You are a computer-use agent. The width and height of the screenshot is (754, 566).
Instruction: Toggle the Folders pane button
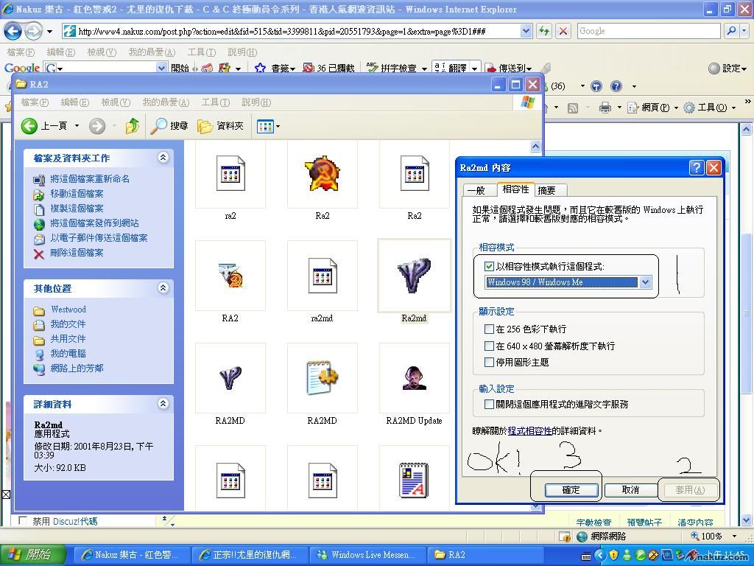tap(221, 126)
